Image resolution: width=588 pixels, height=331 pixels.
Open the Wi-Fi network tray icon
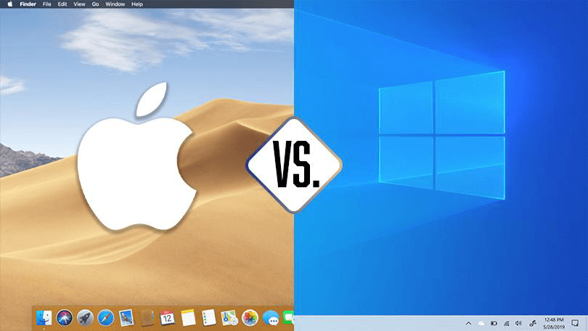506,323
